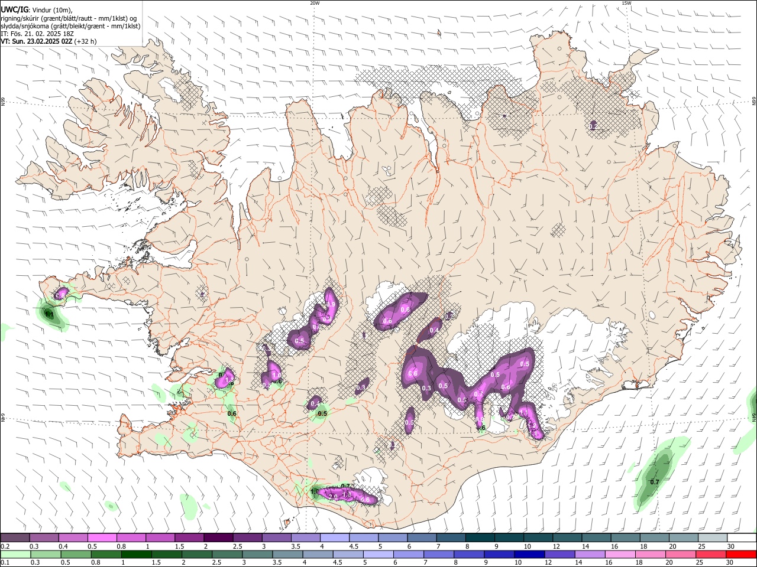Screen dimensions: 757x567
Task: Pick the darkest purple snow swatch between 2 and 2.5
Action: pos(218,537)
